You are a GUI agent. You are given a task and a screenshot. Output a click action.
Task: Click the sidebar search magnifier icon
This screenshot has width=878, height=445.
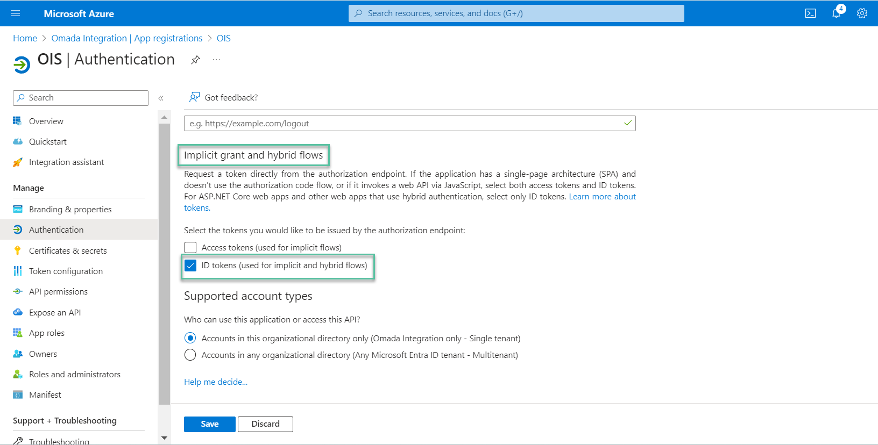21,98
